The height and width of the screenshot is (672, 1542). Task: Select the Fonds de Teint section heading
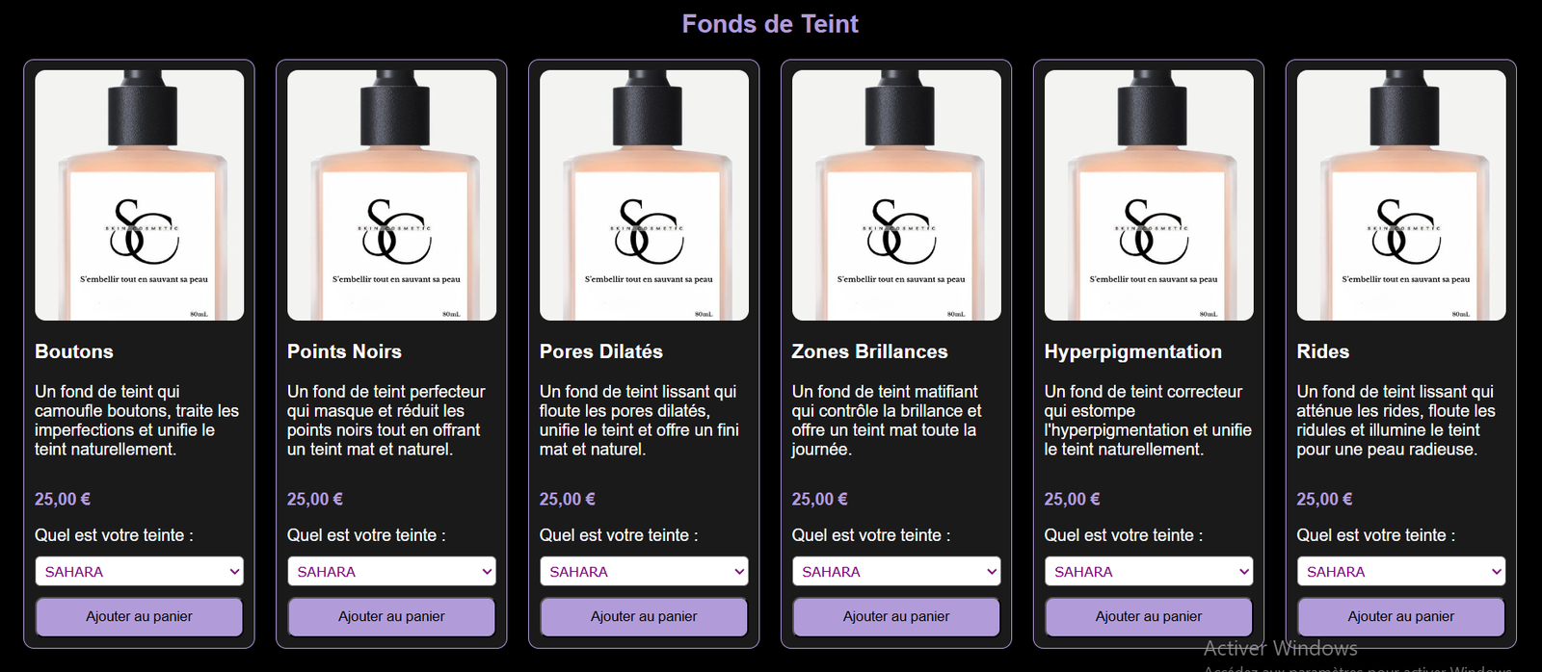point(770,24)
